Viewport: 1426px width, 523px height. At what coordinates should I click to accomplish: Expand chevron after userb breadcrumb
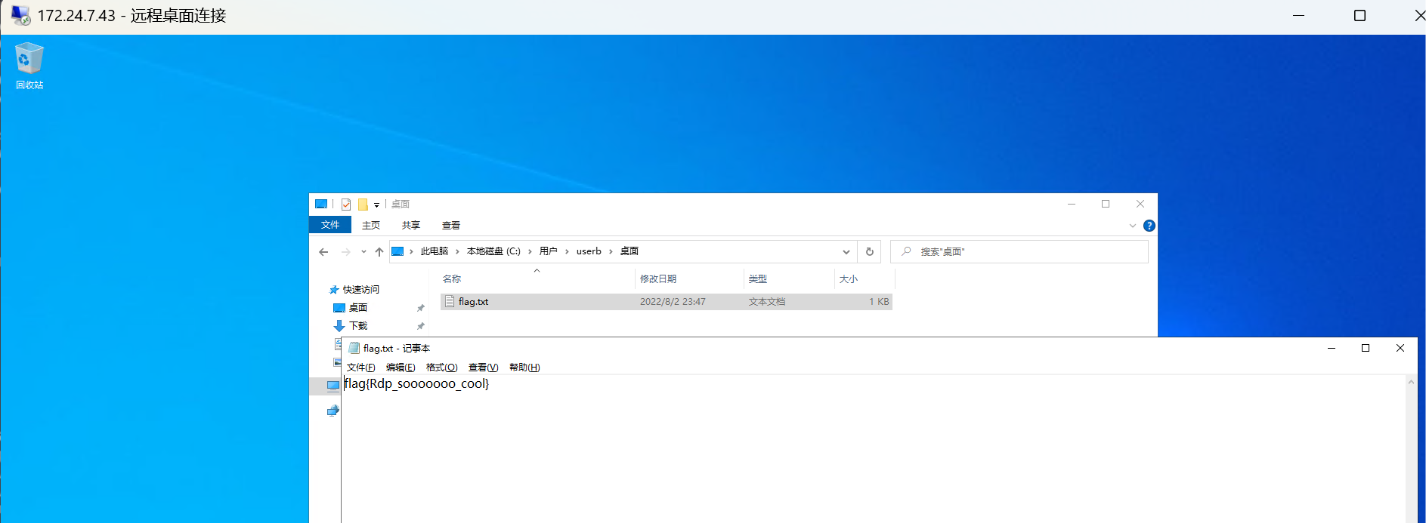coord(611,251)
